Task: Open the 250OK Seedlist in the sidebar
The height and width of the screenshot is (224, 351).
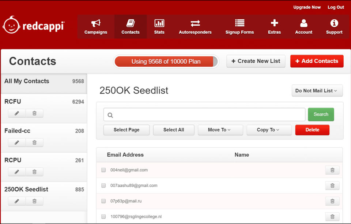Action: [26, 190]
